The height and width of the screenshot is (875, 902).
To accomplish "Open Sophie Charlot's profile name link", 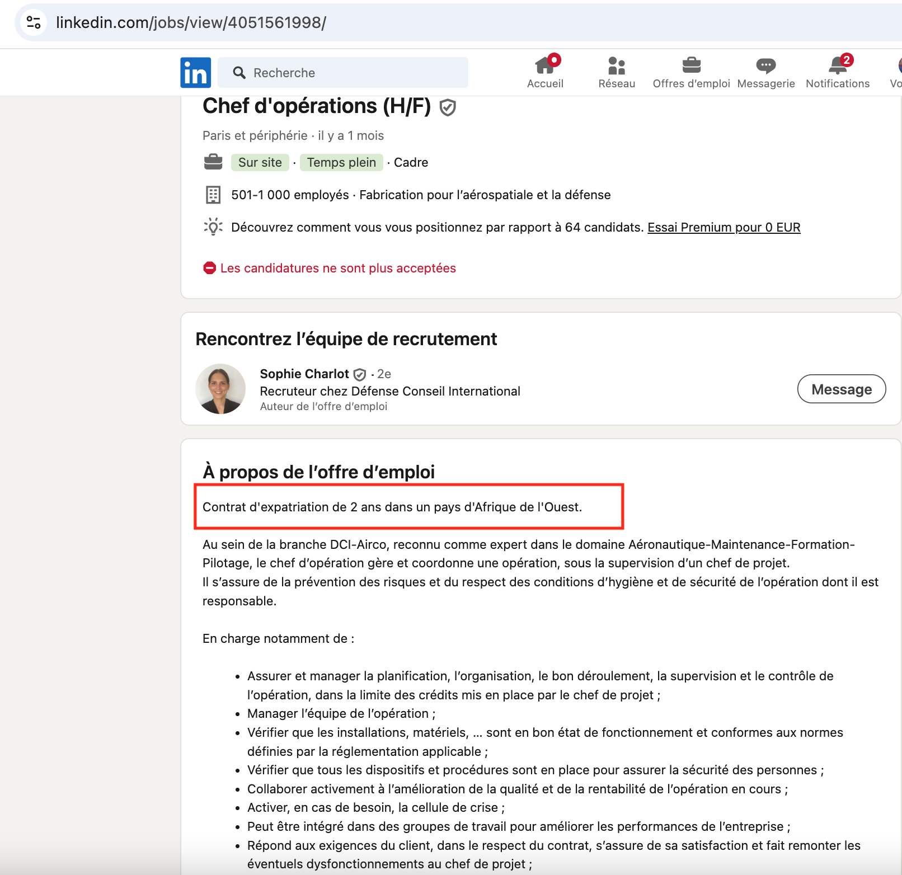I will point(304,374).
